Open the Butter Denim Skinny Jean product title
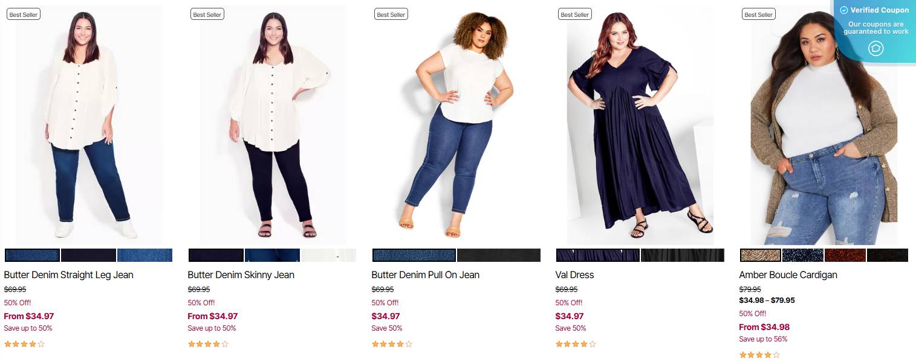Image resolution: width=916 pixels, height=362 pixels. (241, 275)
